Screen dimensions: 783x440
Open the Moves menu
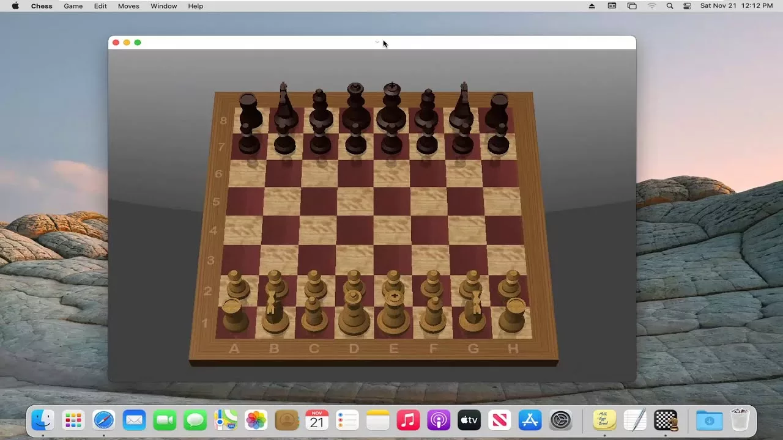(x=128, y=5)
